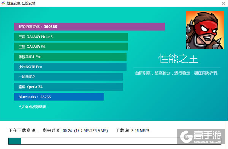The height and width of the screenshot is (149, 228).
Task: Click the 高手游 watermark logo
Action: (x=201, y=136)
